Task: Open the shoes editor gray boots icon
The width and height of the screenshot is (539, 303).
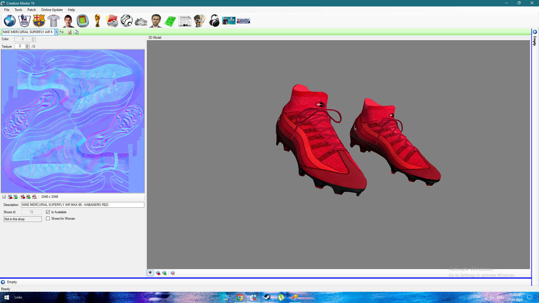Action: (x=141, y=21)
